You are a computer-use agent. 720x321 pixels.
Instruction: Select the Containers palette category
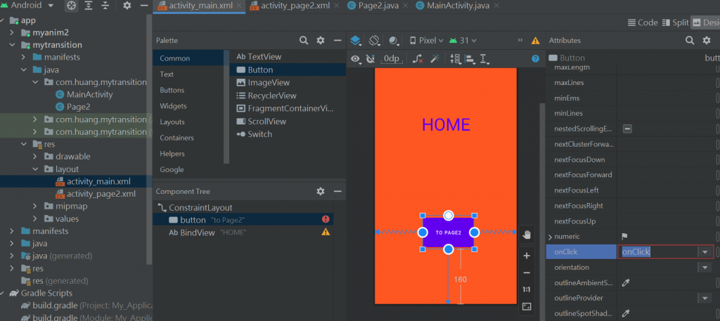pos(176,138)
